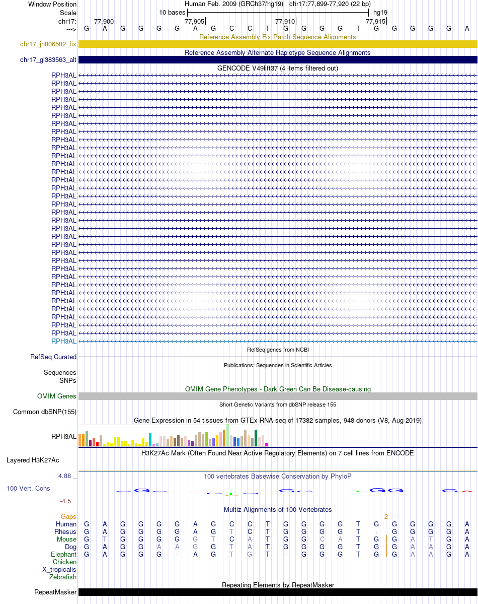Open Short Genetic Variants from dbSNP release 155 title
Image resolution: width=478 pixels, height=604 pixels.
click(278, 405)
